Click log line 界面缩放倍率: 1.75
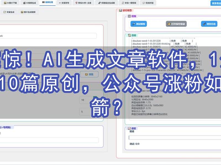Viewport: 221px width, 165px height. coord(141,102)
